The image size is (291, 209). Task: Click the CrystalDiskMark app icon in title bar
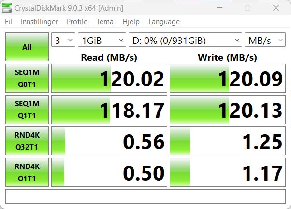[7, 8]
